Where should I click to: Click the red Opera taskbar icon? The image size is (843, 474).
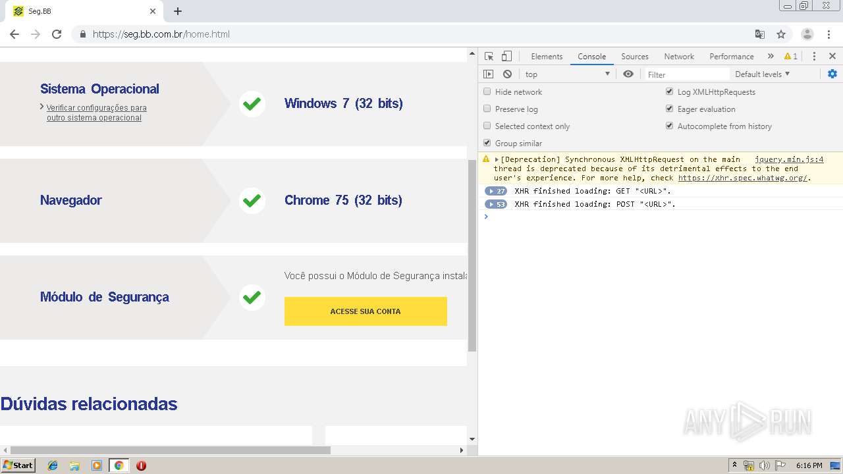pyautogui.click(x=141, y=465)
